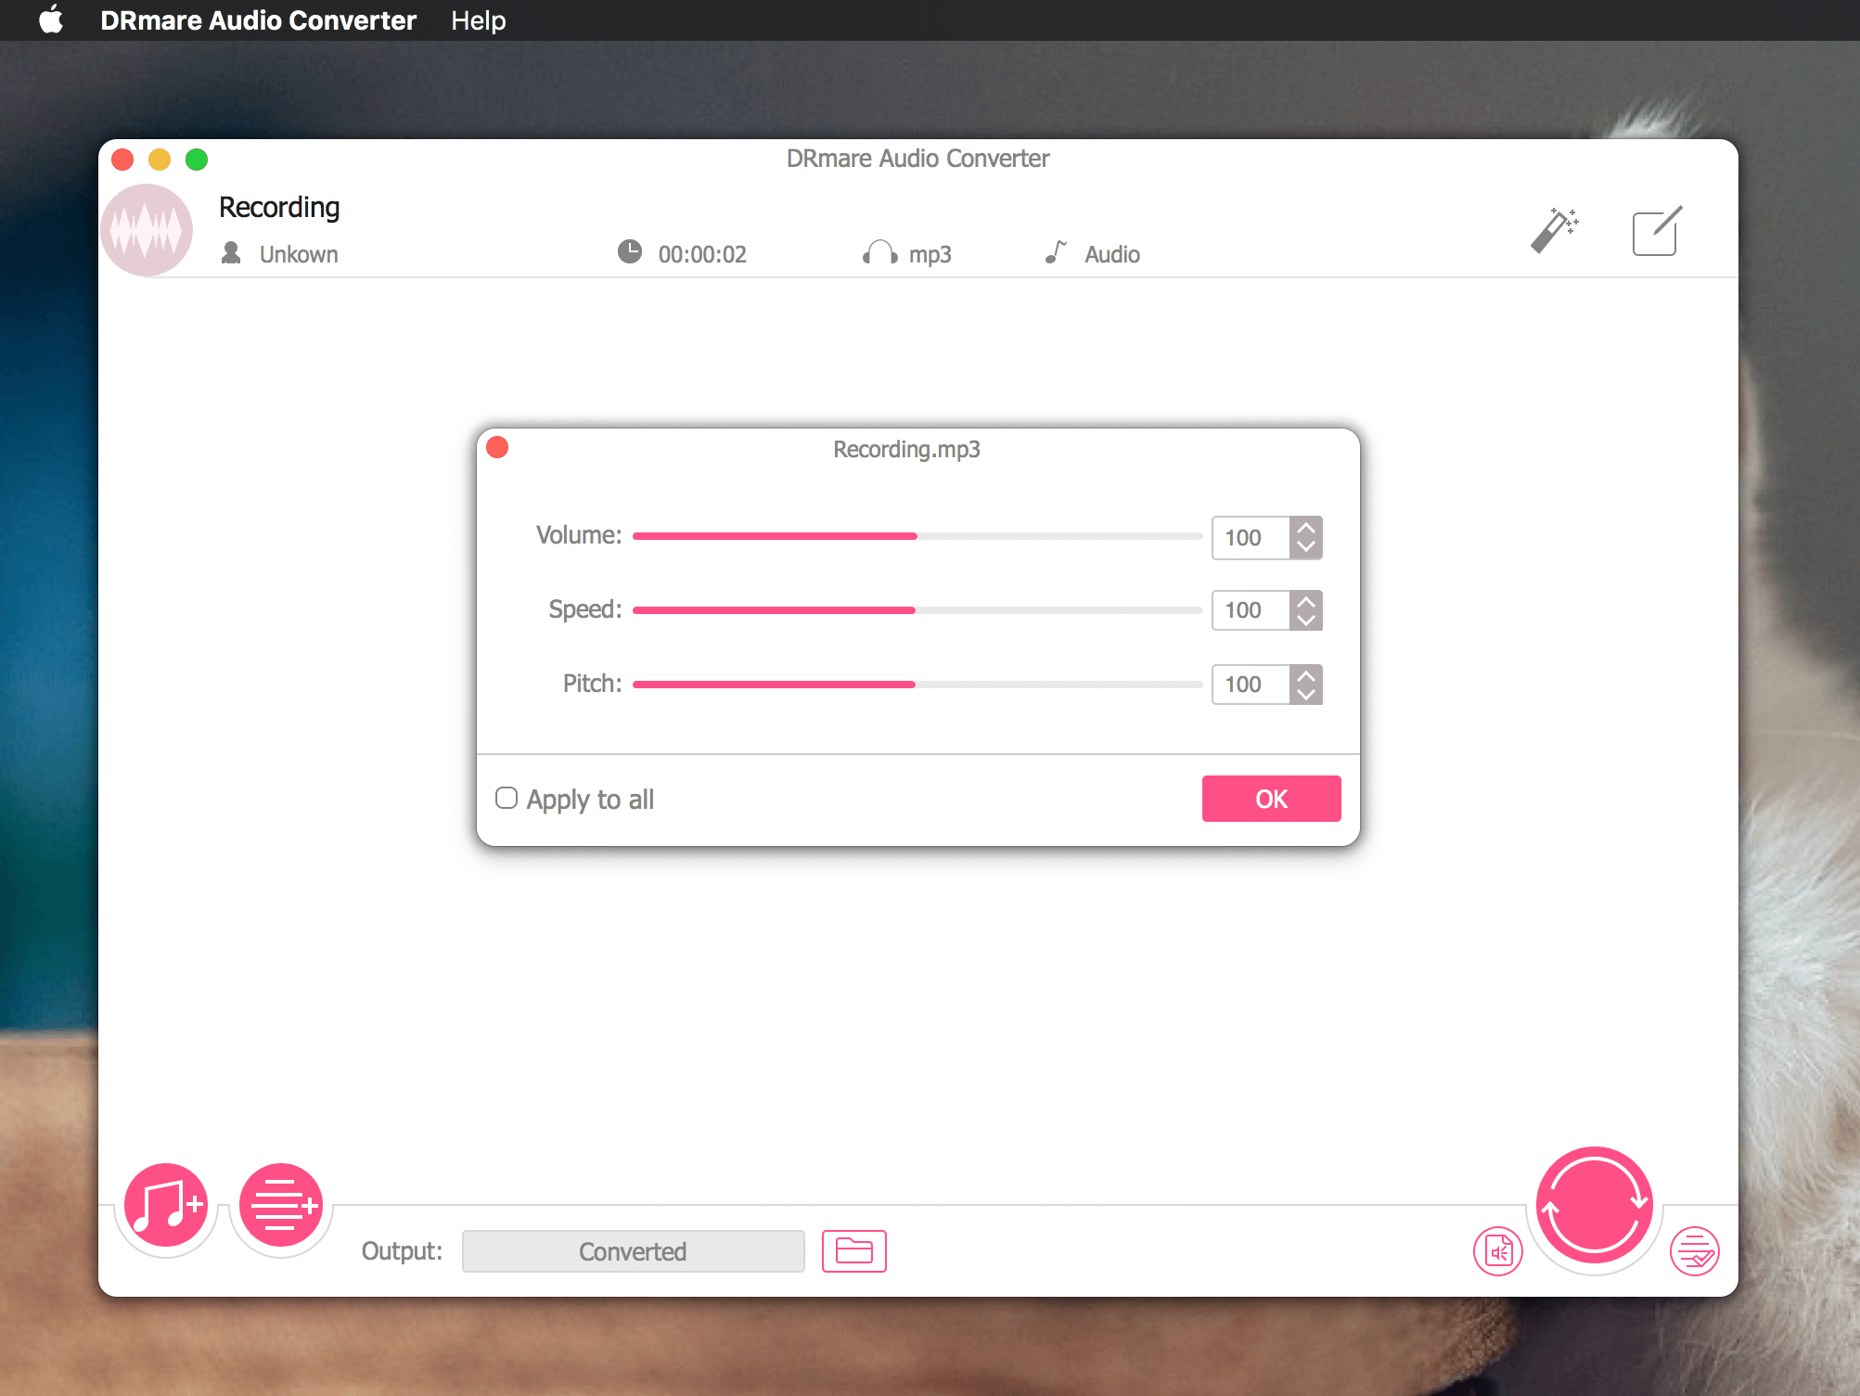1860x1396 pixels.
Task: Decrease Pitch with the down stepper arrow
Action: (1306, 694)
